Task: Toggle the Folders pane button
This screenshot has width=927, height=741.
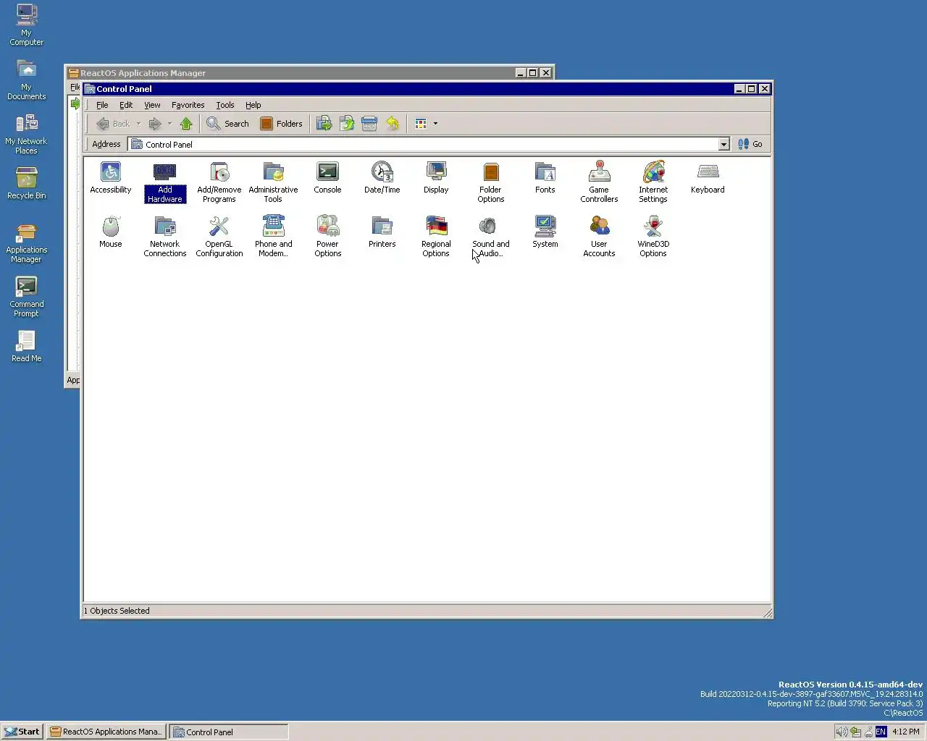Action: pos(281,124)
